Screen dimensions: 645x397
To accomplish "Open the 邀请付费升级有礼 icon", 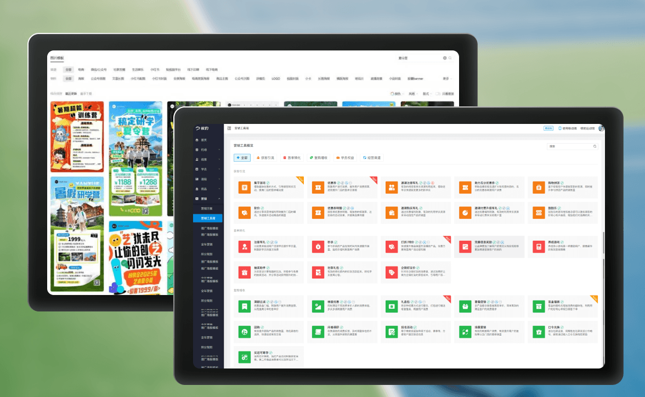I will point(465,213).
